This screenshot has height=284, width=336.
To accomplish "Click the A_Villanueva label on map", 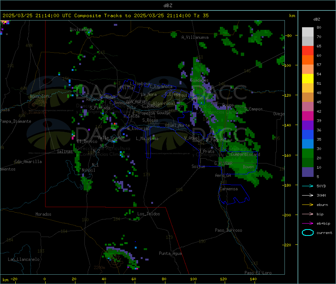I will [195, 37].
